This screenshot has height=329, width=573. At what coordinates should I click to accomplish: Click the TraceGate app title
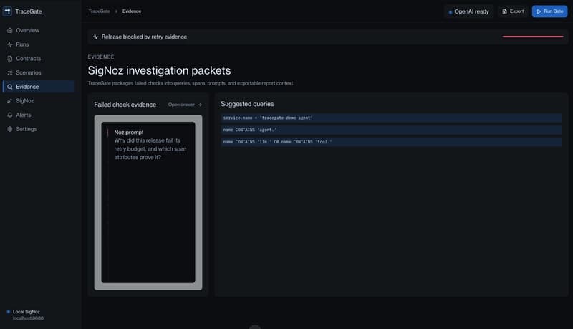[29, 11]
